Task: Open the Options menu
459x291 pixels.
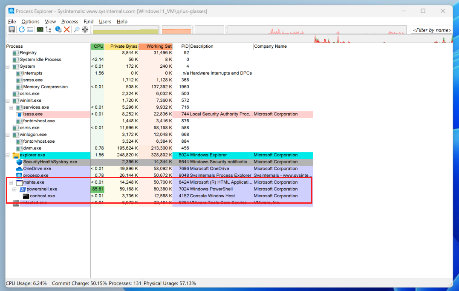Action: [x=30, y=22]
